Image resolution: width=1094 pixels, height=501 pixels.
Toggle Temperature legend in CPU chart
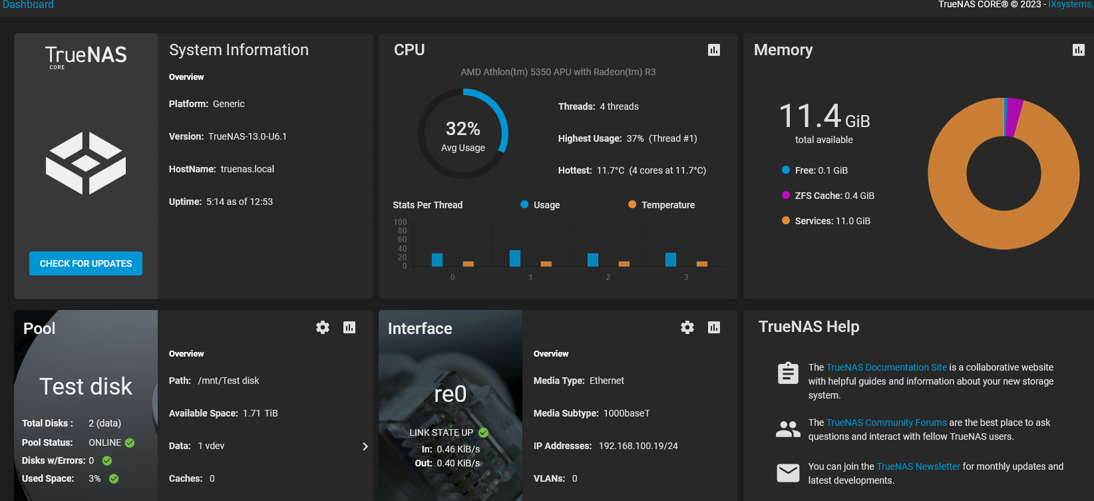pyautogui.click(x=661, y=205)
